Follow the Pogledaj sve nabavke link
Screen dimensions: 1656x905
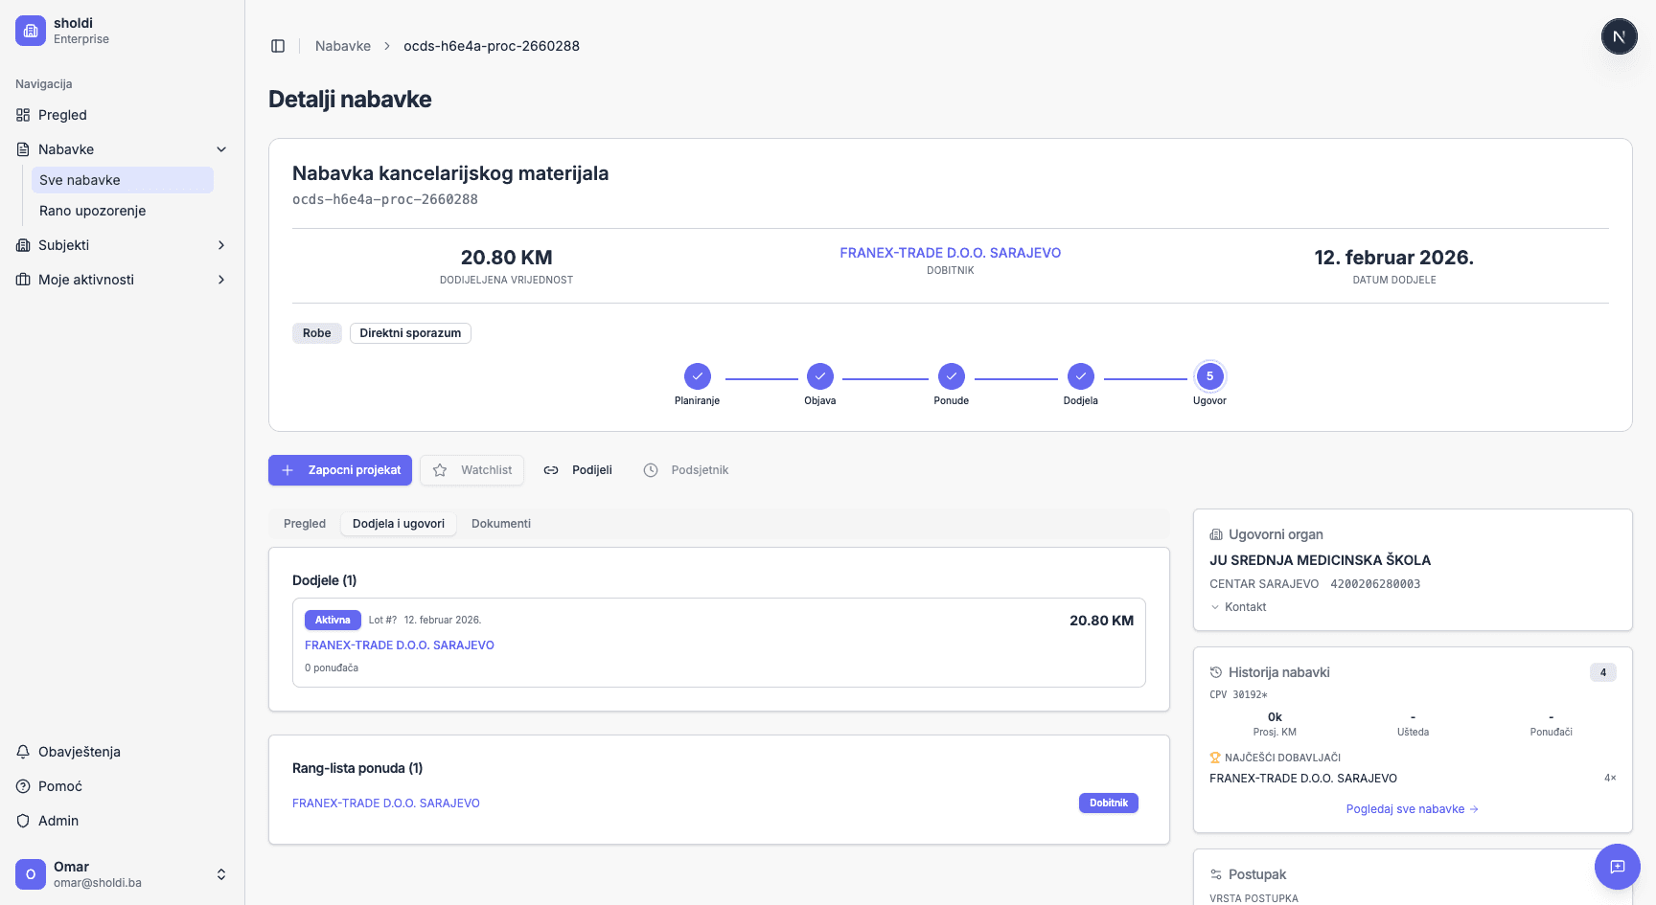(x=1412, y=809)
